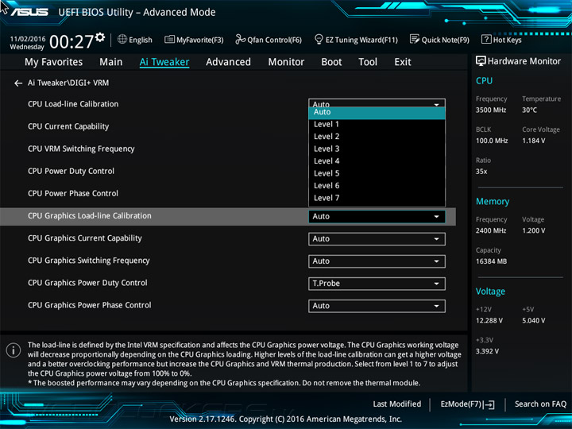
Task: Click the 11/02/2016 date text
Action: [27, 39]
